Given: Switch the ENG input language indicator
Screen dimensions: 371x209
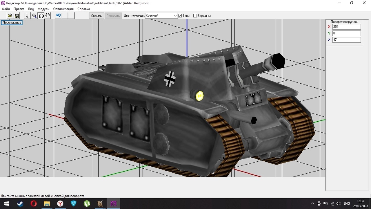Looking at the screenshot, I should (x=346, y=203).
